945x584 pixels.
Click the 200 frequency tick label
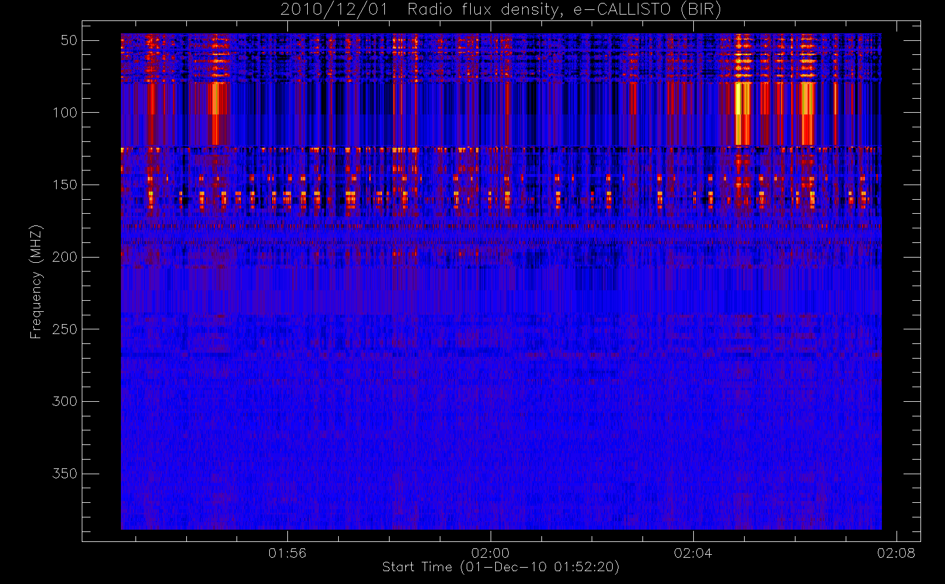coord(65,257)
